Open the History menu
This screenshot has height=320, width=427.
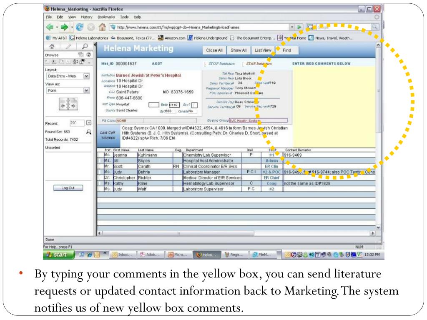coord(87,17)
